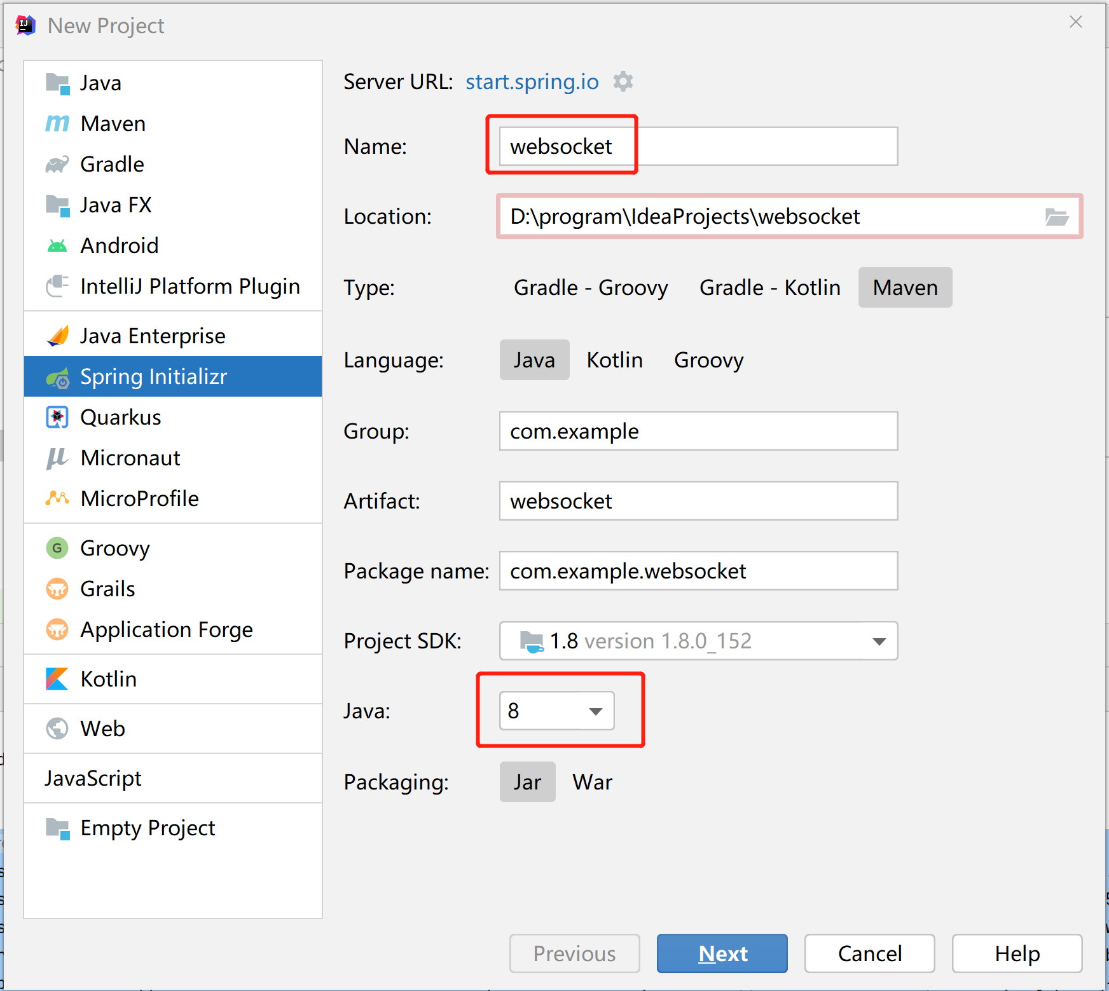Screen dimensions: 1109x991
Task: Click the Groovy green G icon
Action: [x=57, y=548]
